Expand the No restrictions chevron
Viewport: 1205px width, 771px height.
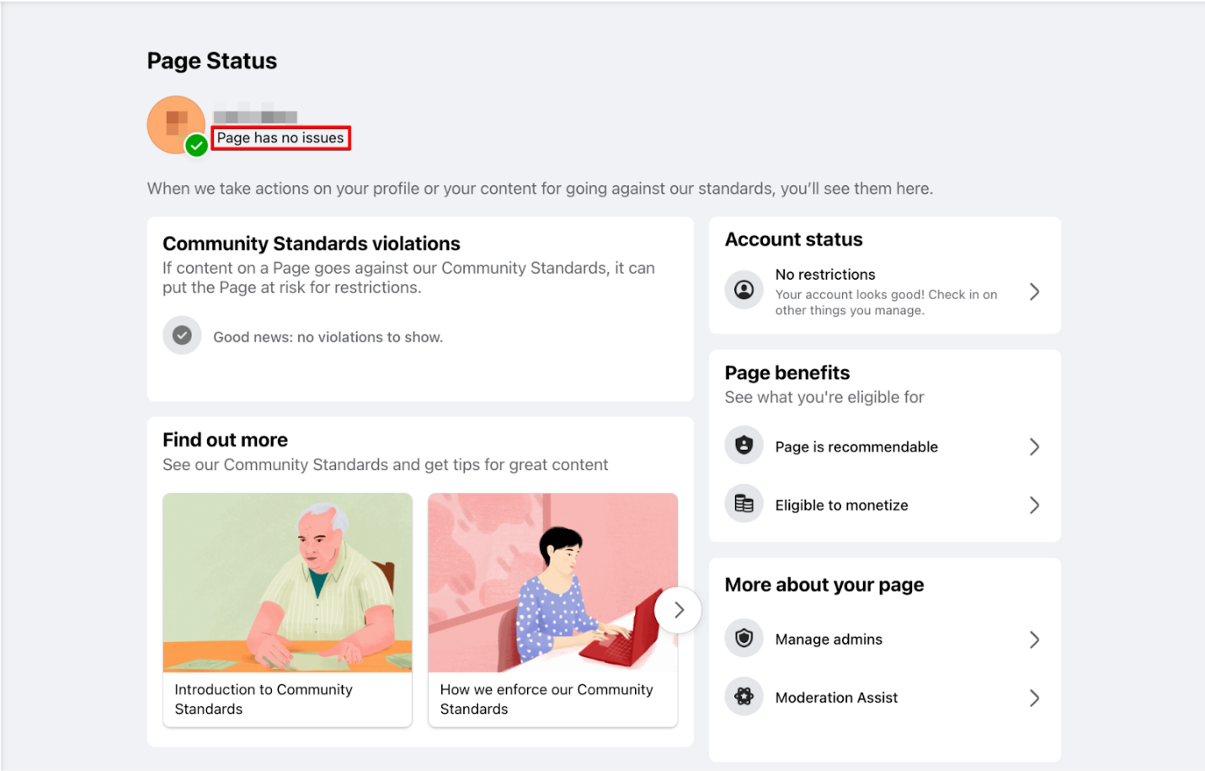pos(1035,292)
